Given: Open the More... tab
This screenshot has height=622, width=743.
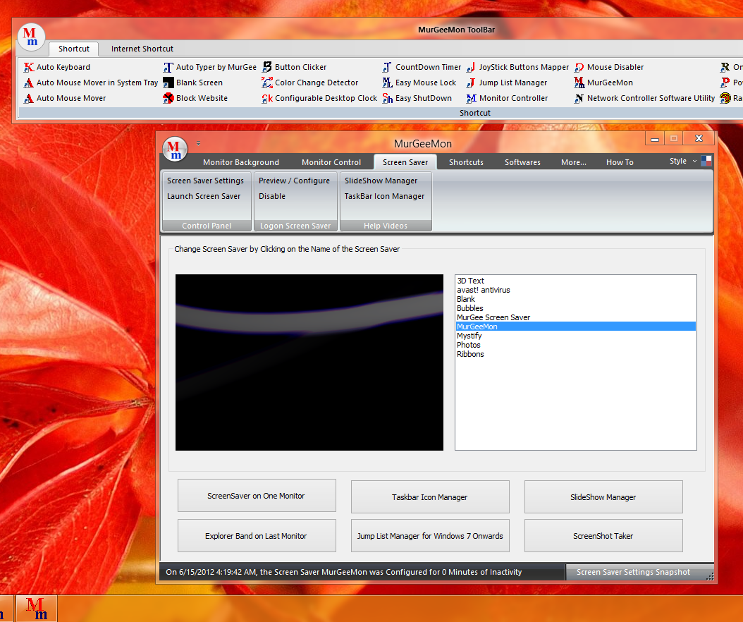Looking at the screenshot, I should click(573, 162).
